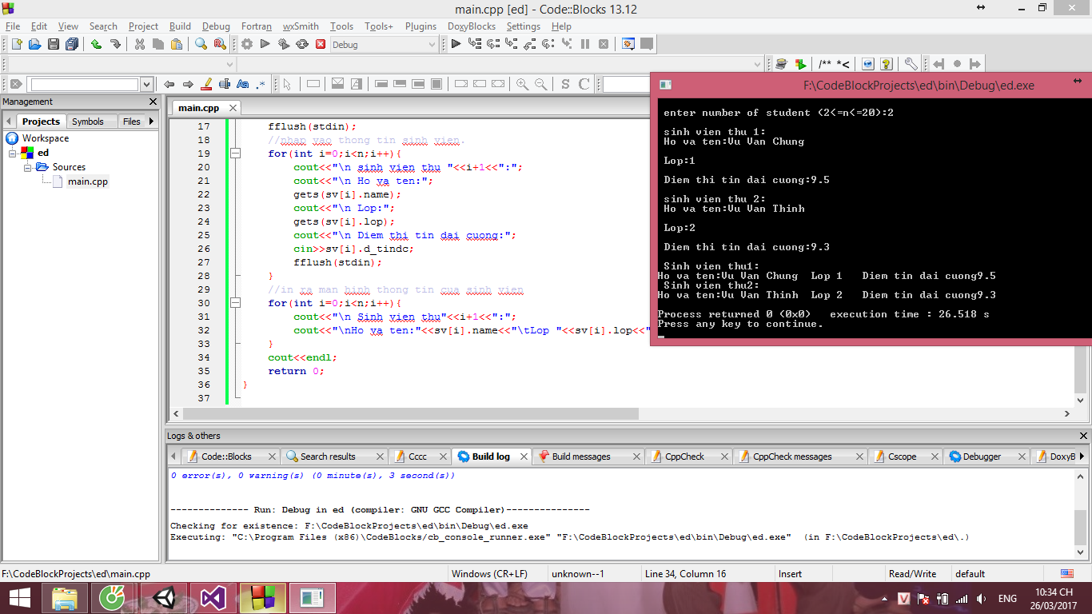
Task: Collapse the Sources folder tree node
Action: [28, 167]
